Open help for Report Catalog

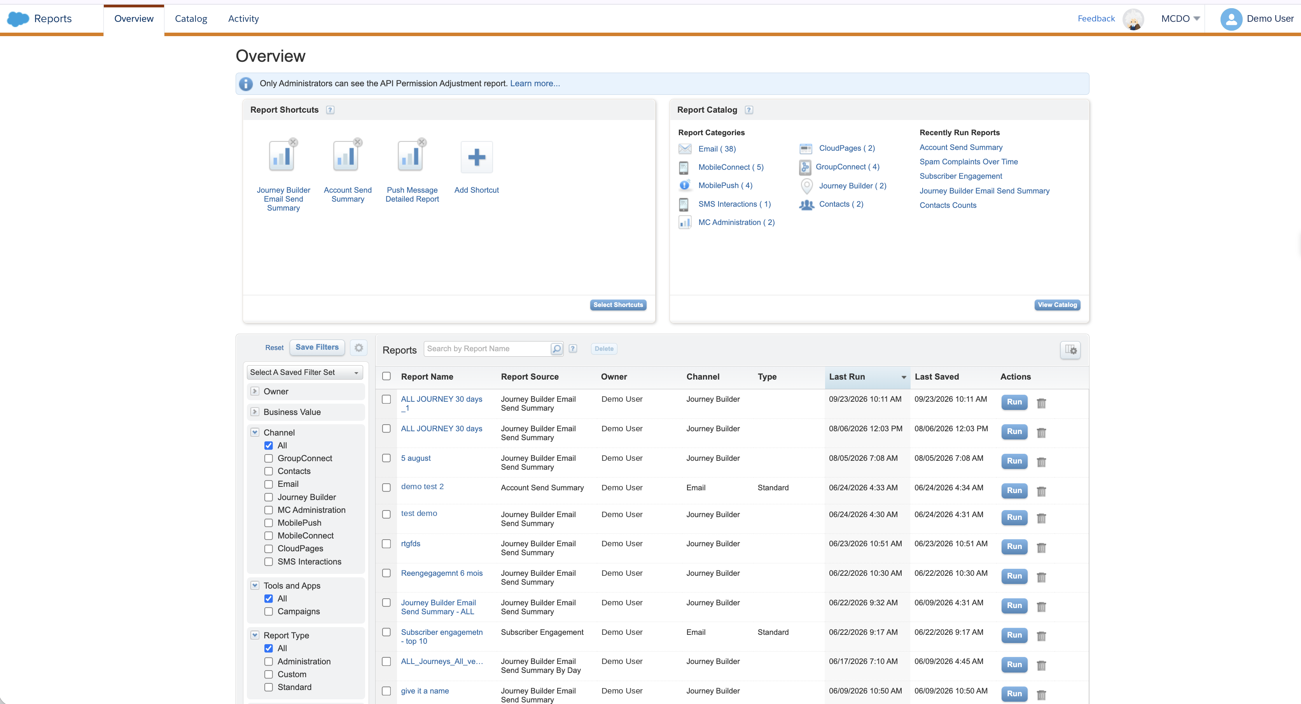(x=749, y=110)
